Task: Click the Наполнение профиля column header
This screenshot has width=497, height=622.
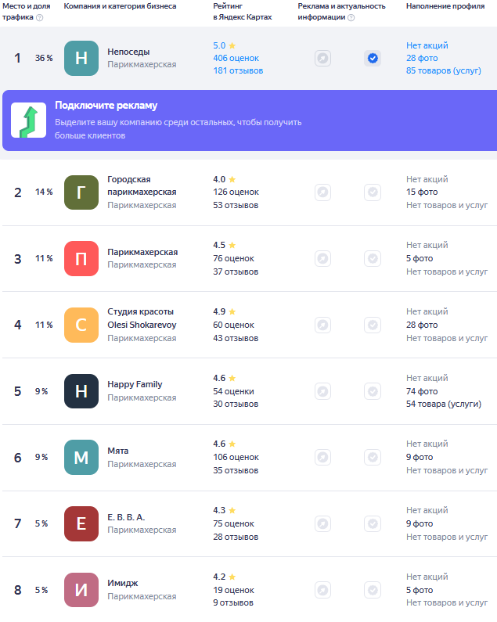Action: coord(445,6)
